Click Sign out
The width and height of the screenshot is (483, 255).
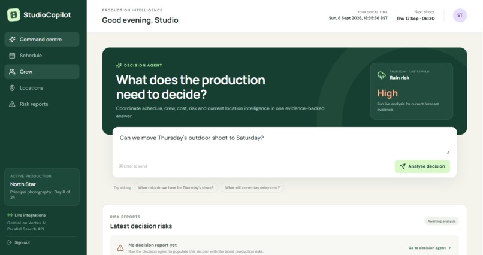click(x=19, y=242)
